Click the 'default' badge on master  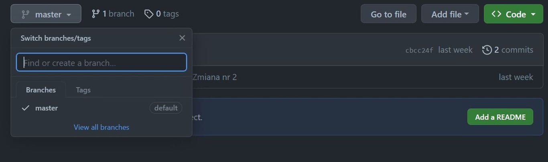click(x=166, y=108)
